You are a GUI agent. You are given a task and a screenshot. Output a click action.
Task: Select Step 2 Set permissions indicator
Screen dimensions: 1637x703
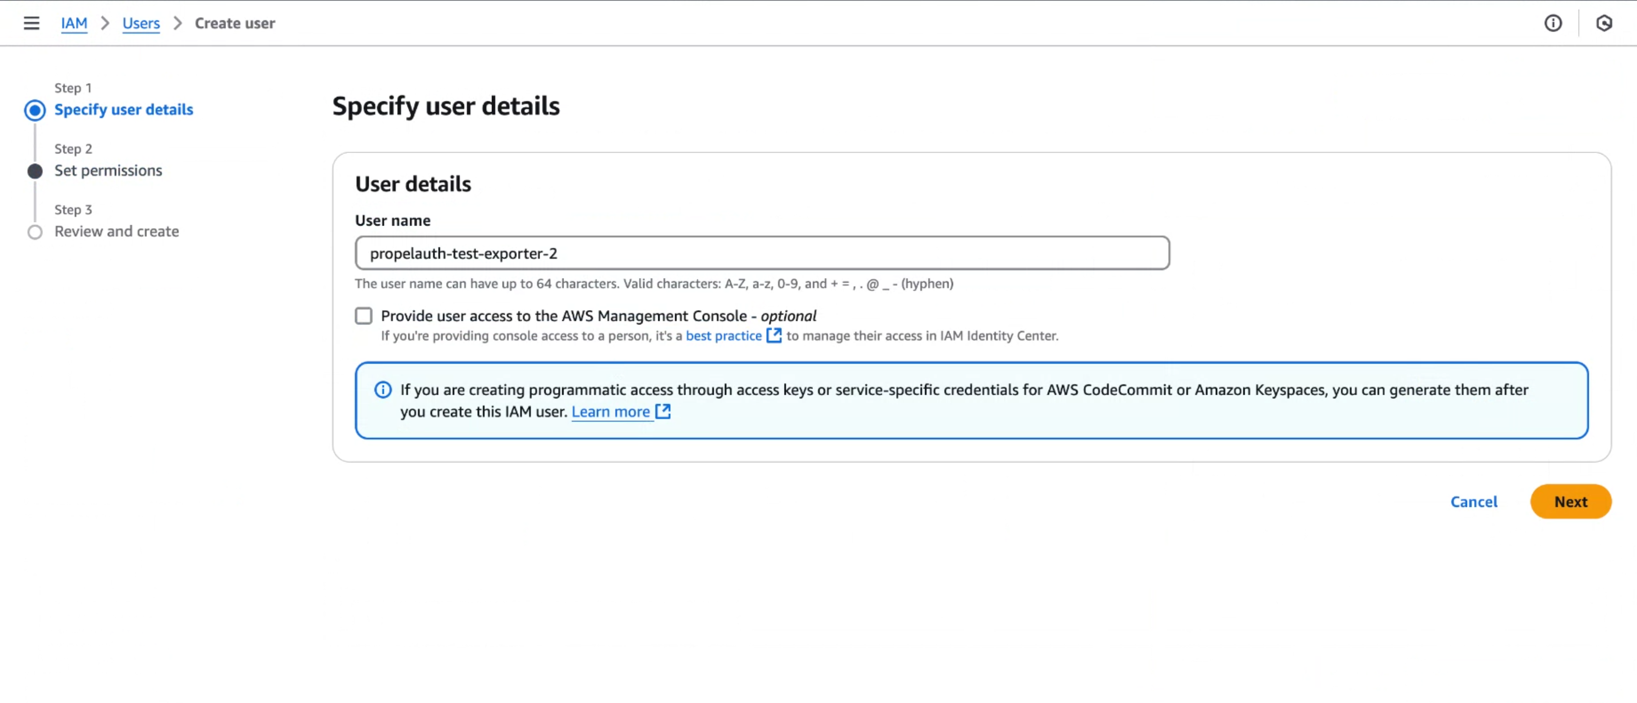coord(35,171)
